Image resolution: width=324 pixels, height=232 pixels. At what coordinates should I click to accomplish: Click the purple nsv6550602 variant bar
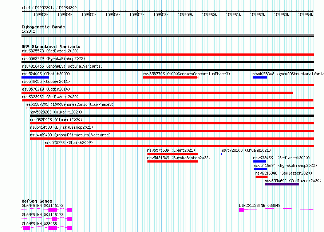[x=282, y=184]
